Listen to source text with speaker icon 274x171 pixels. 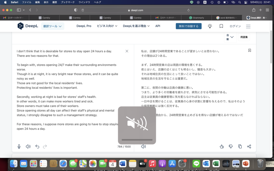coord(28,146)
